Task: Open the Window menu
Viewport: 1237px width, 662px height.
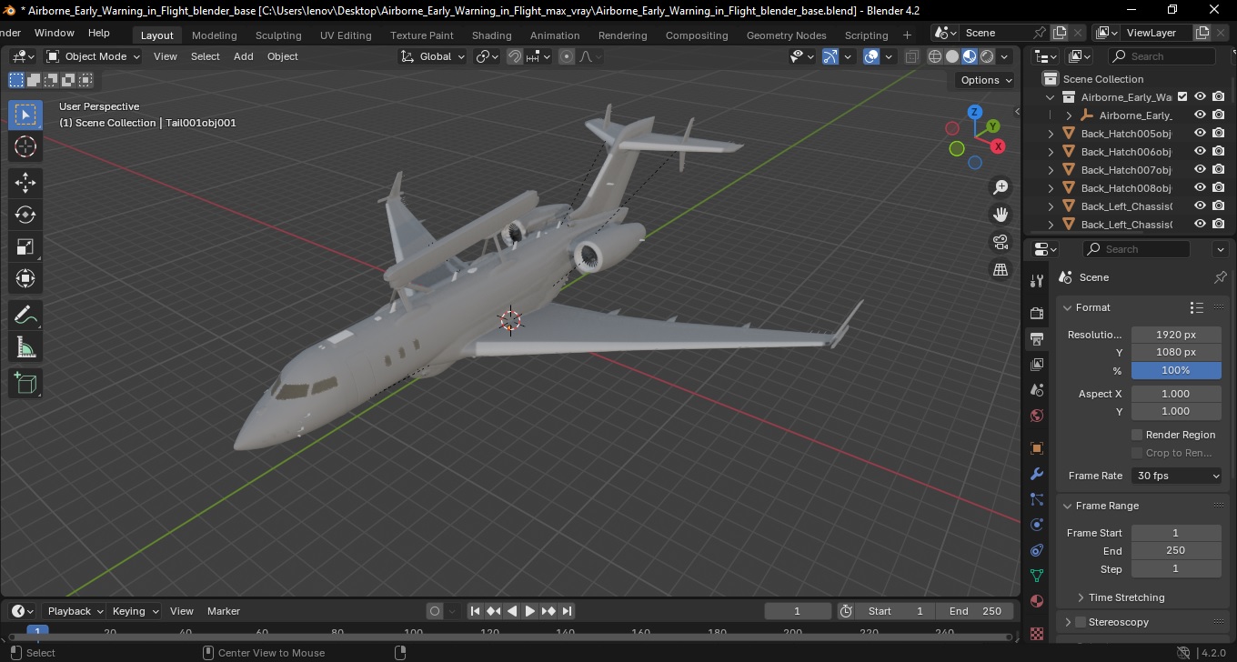Action: pyautogui.click(x=55, y=33)
